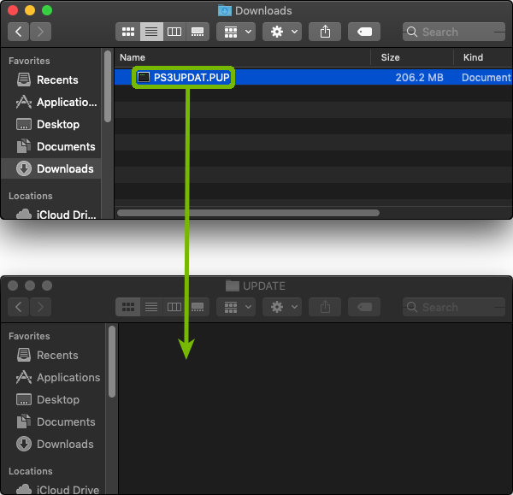Click horizontal scrollbar in Downloads file list
The height and width of the screenshot is (495, 513).
point(248,213)
